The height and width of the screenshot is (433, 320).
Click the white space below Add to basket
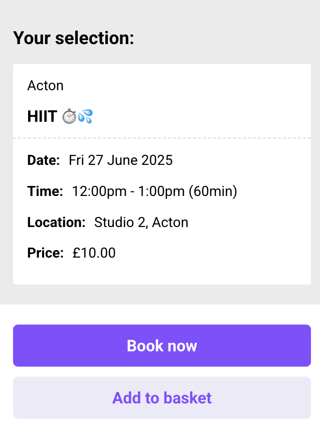point(162,426)
